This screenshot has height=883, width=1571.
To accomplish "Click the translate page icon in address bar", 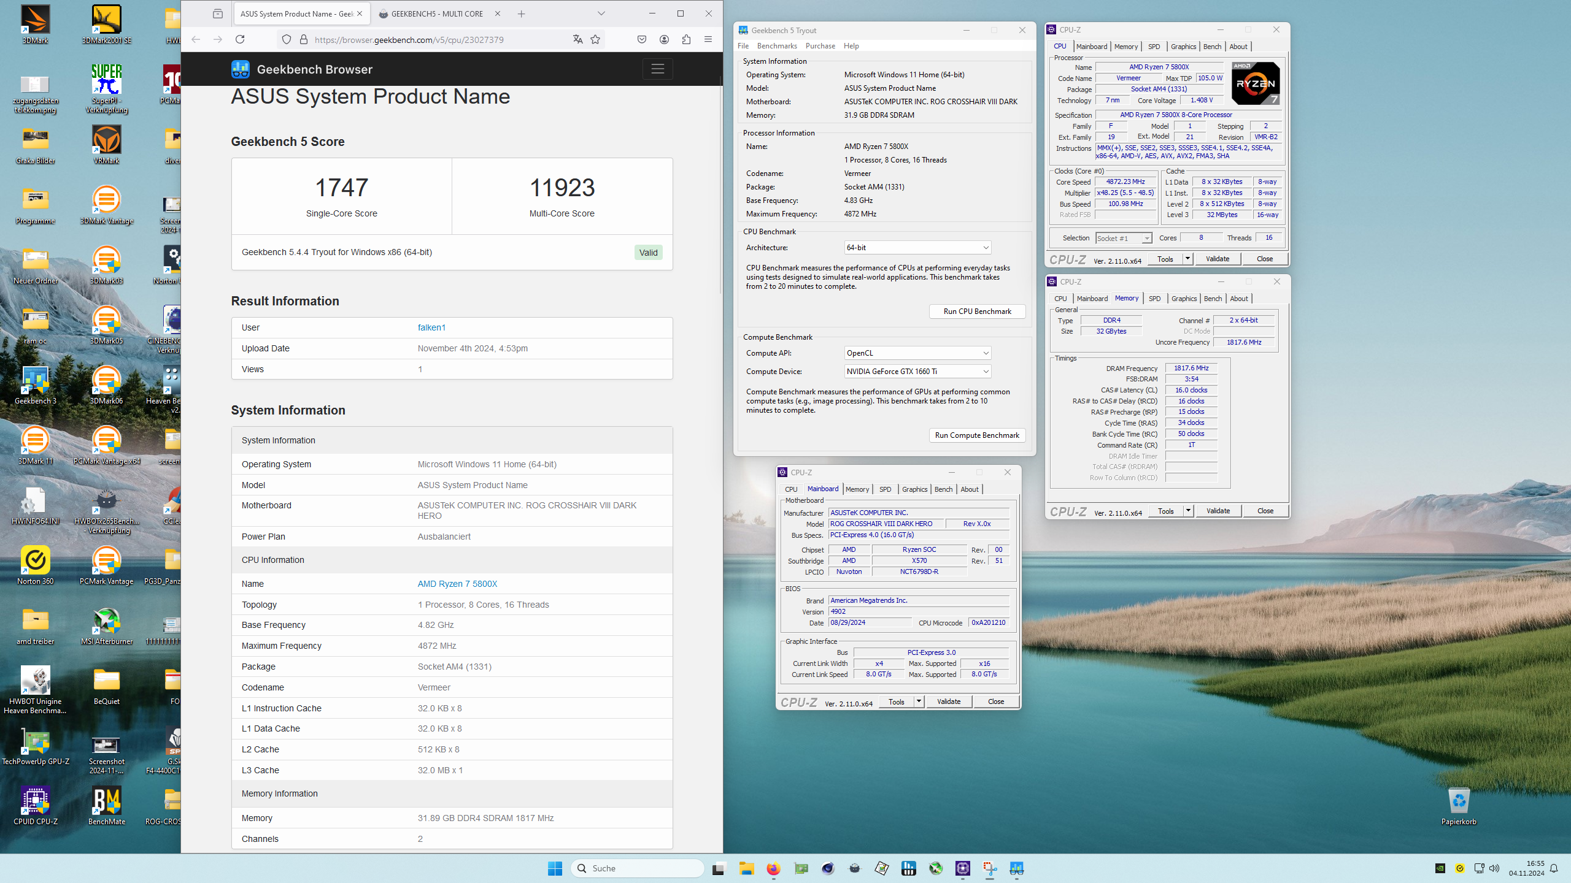I will 577,39.
